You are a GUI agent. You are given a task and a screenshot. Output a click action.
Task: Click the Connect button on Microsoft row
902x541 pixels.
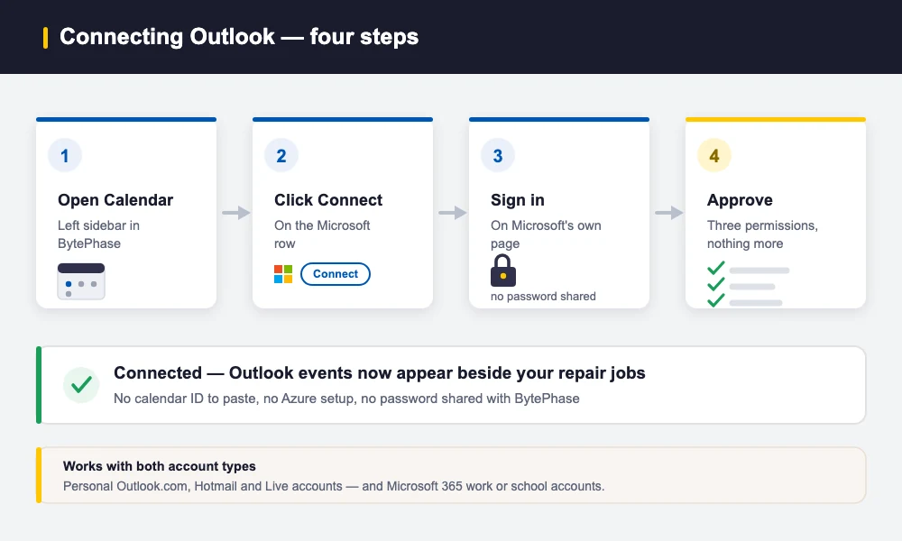336,274
